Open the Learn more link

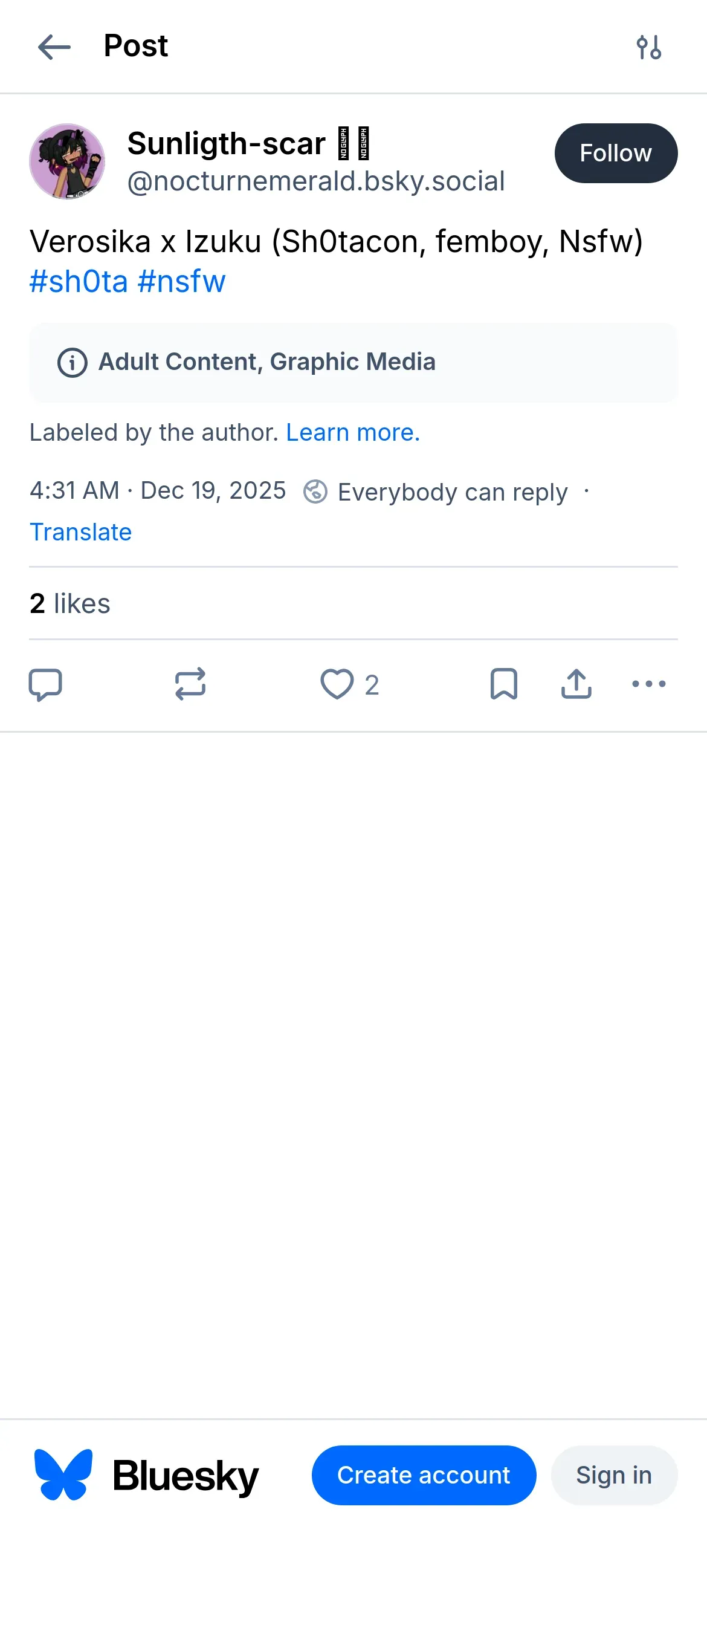(x=352, y=433)
